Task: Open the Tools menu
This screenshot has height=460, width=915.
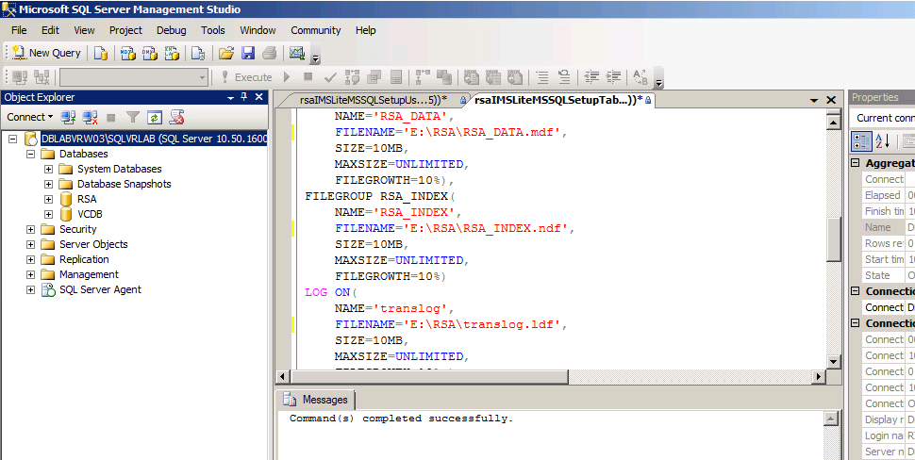Action: (x=213, y=30)
